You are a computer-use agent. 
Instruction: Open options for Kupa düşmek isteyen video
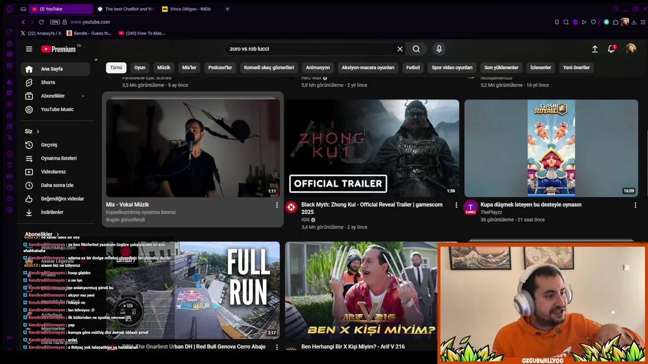point(635,205)
